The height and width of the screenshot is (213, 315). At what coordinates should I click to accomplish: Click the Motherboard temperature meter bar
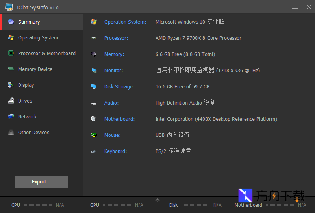[x=280, y=205]
